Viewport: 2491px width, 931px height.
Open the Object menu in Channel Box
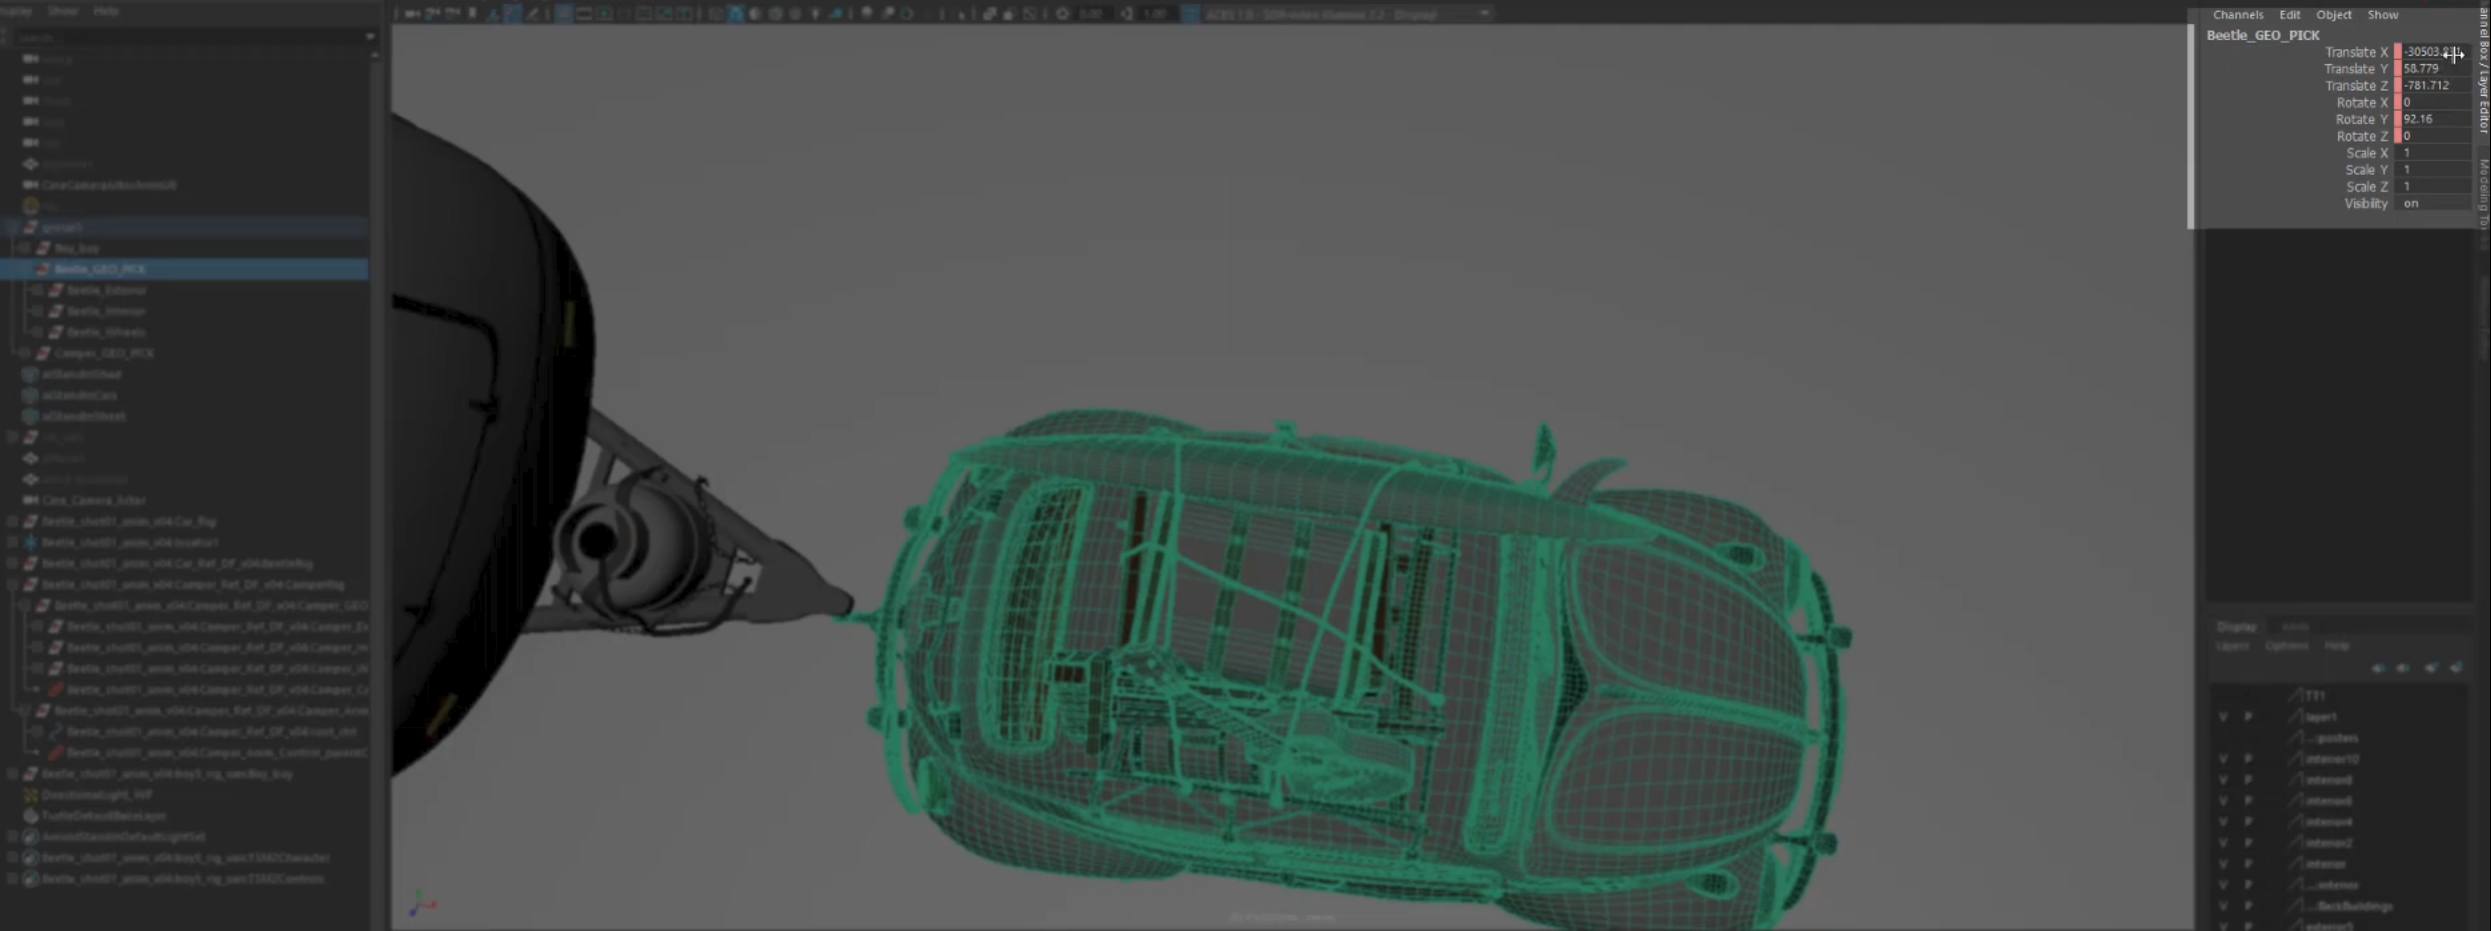2333,15
